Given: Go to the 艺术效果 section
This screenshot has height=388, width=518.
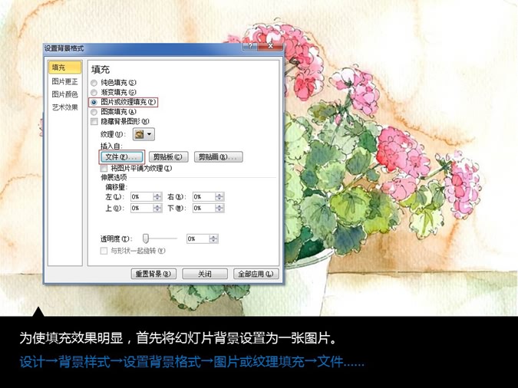Looking at the screenshot, I should [64, 107].
